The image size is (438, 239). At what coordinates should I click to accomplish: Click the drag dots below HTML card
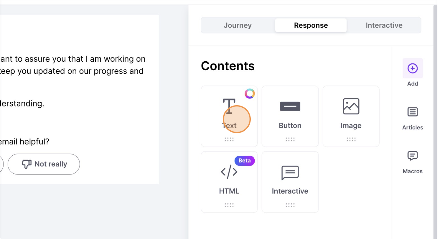229,205
